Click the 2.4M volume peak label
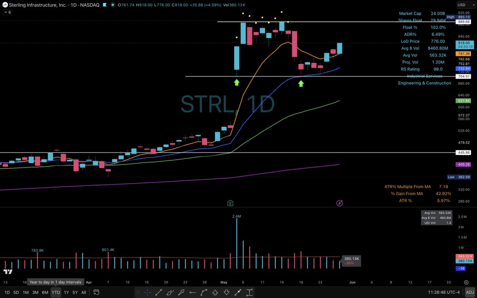Viewport: 477px width, 298px height. click(x=237, y=216)
